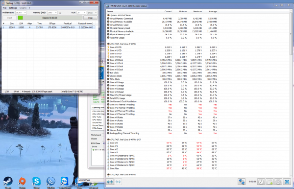294x189 pixels.
Task: Open HWiNFO network remote monitoring icon
Action: point(242,182)
